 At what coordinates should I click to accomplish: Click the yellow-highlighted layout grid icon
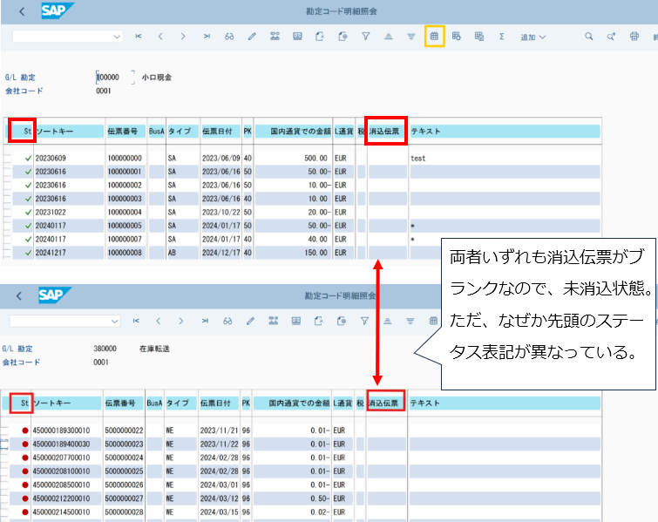[434, 37]
